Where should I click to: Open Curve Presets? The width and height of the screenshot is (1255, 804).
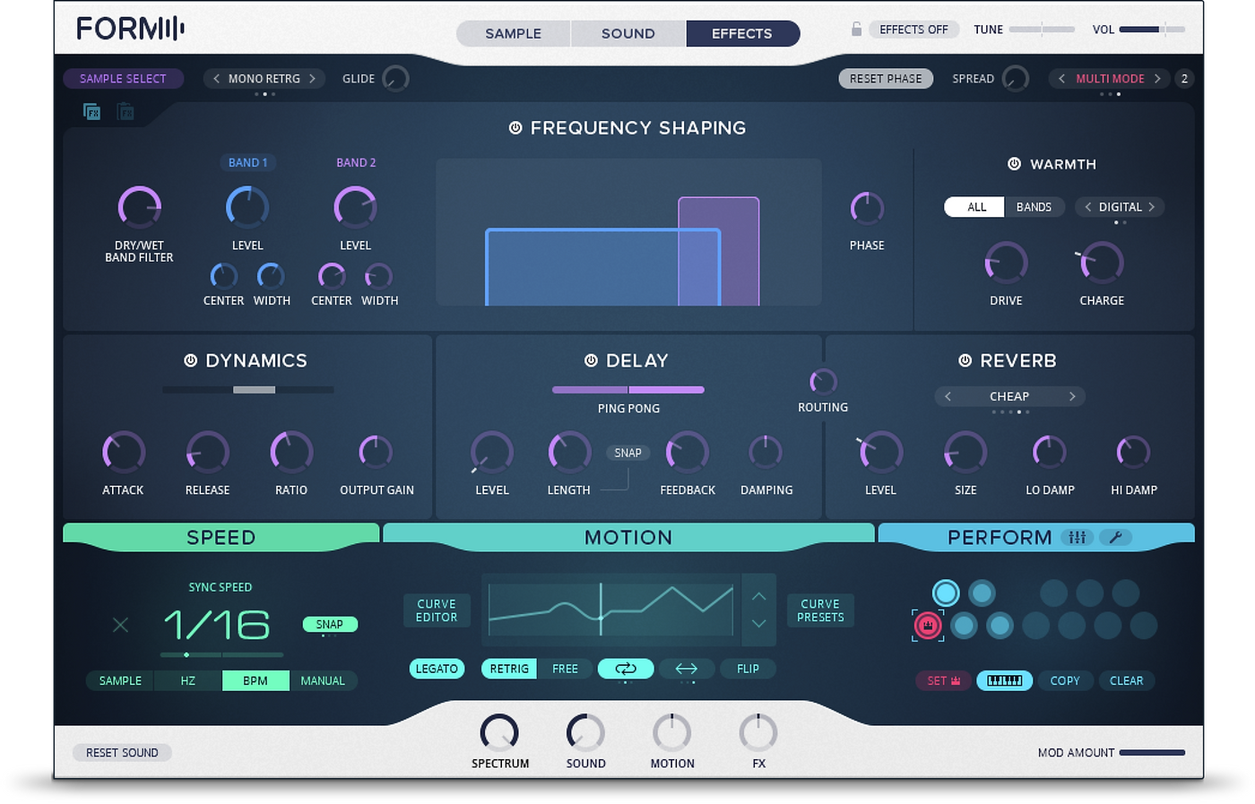pos(820,610)
